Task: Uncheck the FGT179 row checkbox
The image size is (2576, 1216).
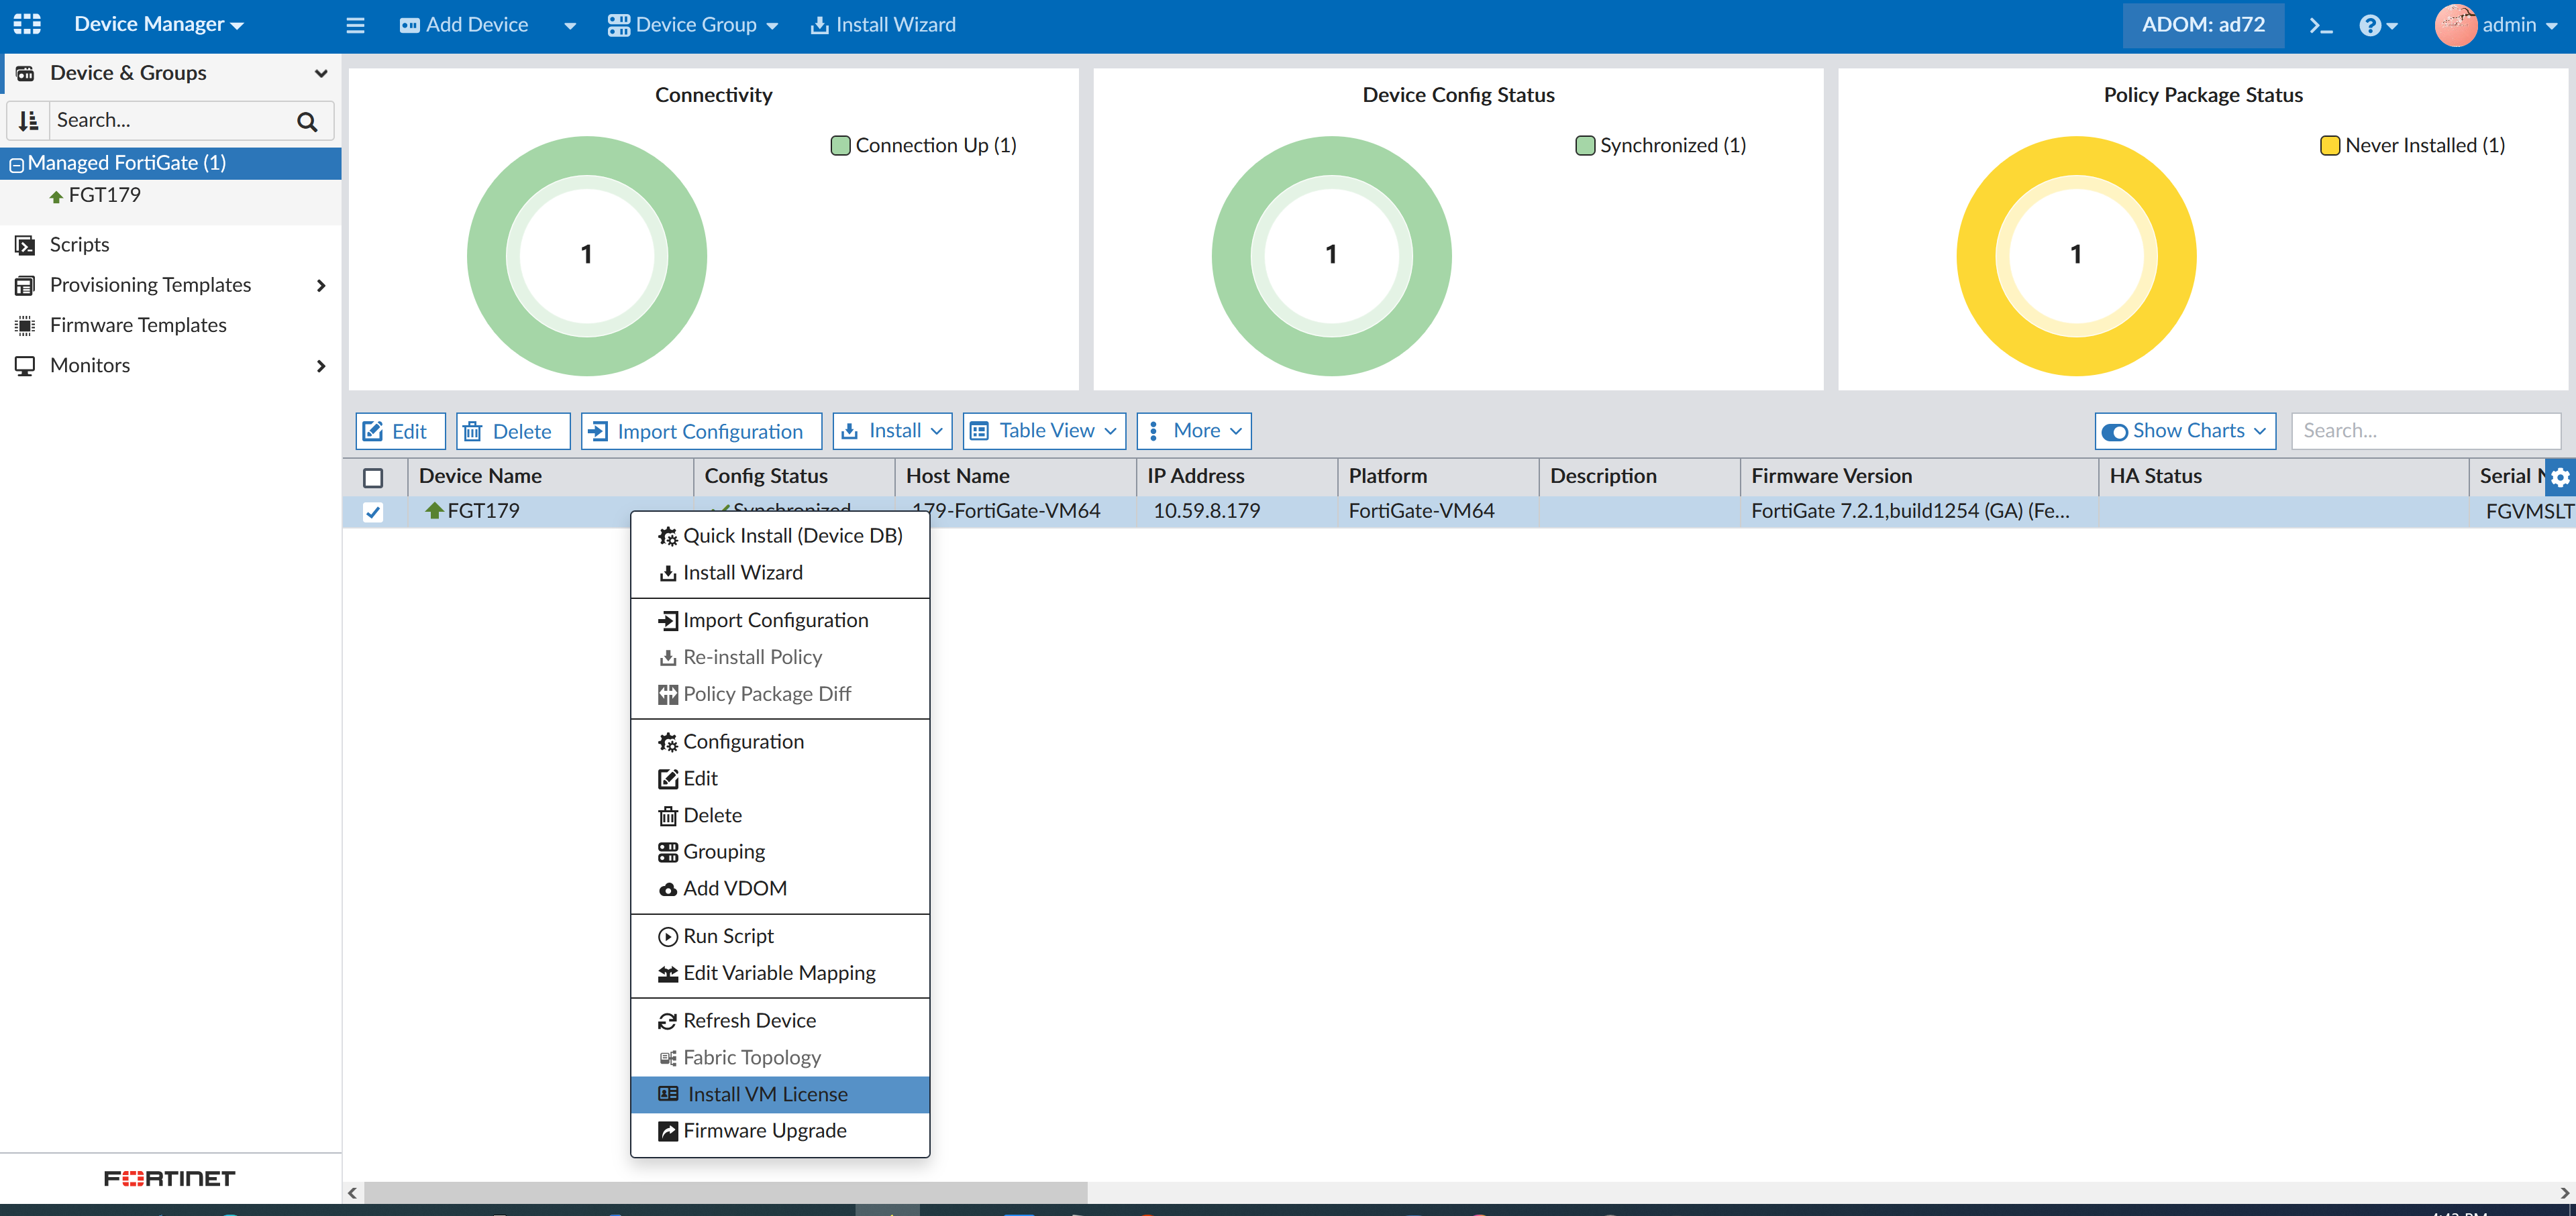Action: coord(373,512)
